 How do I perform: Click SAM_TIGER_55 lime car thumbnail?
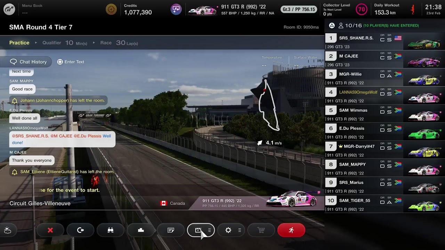click(x=424, y=206)
